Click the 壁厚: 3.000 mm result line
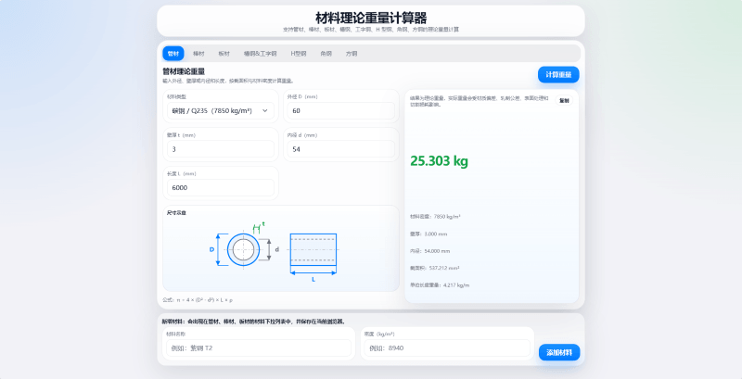Viewport: 742px width, 379px height. click(x=429, y=234)
